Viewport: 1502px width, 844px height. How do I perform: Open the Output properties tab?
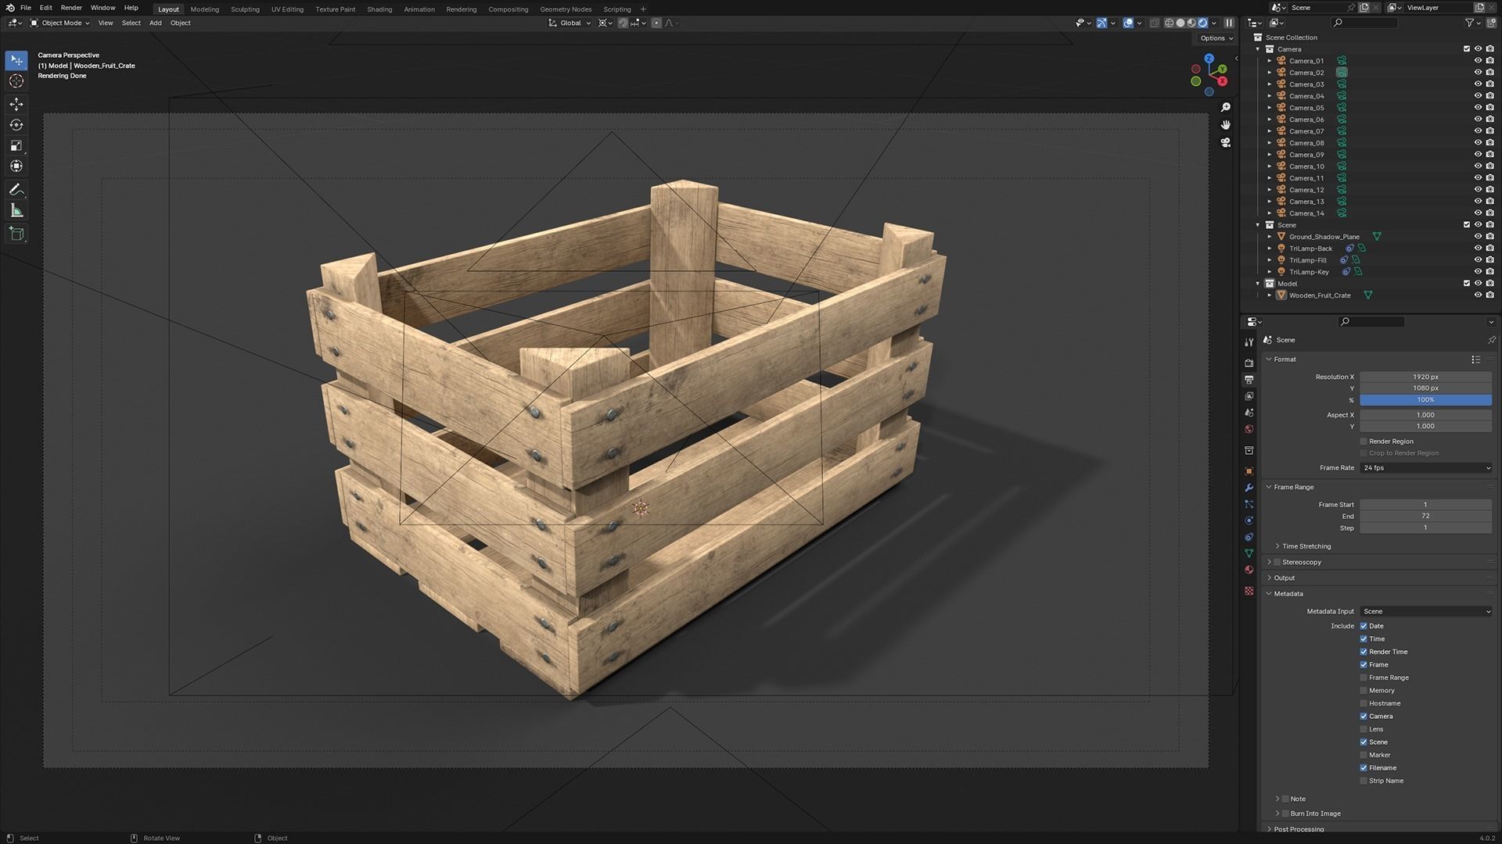(1249, 380)
